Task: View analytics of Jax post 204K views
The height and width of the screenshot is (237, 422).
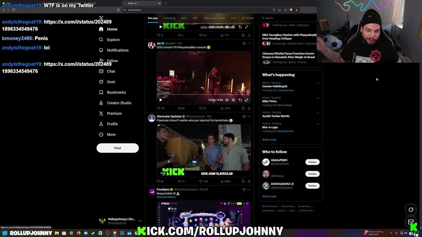Action: pyautogui.click(x=226, y=108)
